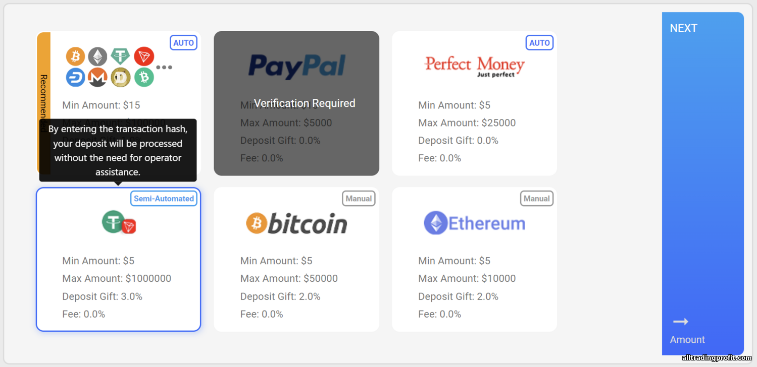Choose the Perfect Money payment method
This screenshot has height=367, width=757.
pyautogui.click(x=474, y=103)
